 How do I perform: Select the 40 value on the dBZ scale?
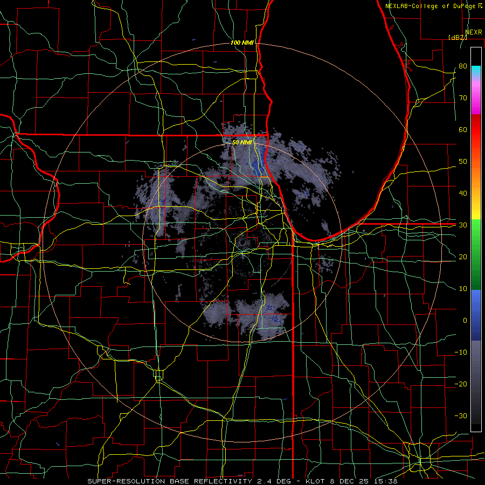pos(463,193)
